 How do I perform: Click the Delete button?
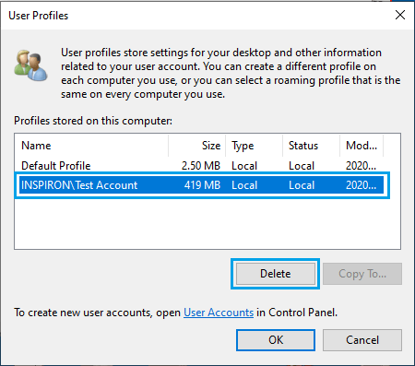pyautogui.click(x=276, y=274)
